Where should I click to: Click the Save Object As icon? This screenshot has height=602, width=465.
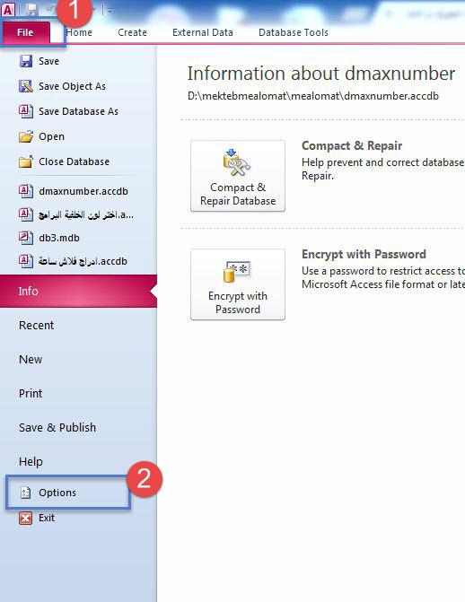(26, 86)
